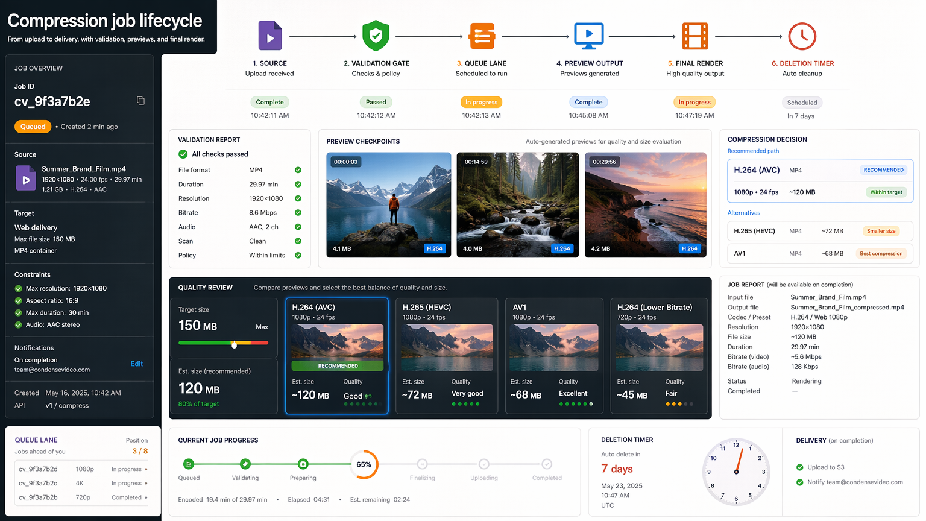Select the H.264 (AVC) quality card
This screenshot has height=521, width=926.
click(x=337, y=356)
